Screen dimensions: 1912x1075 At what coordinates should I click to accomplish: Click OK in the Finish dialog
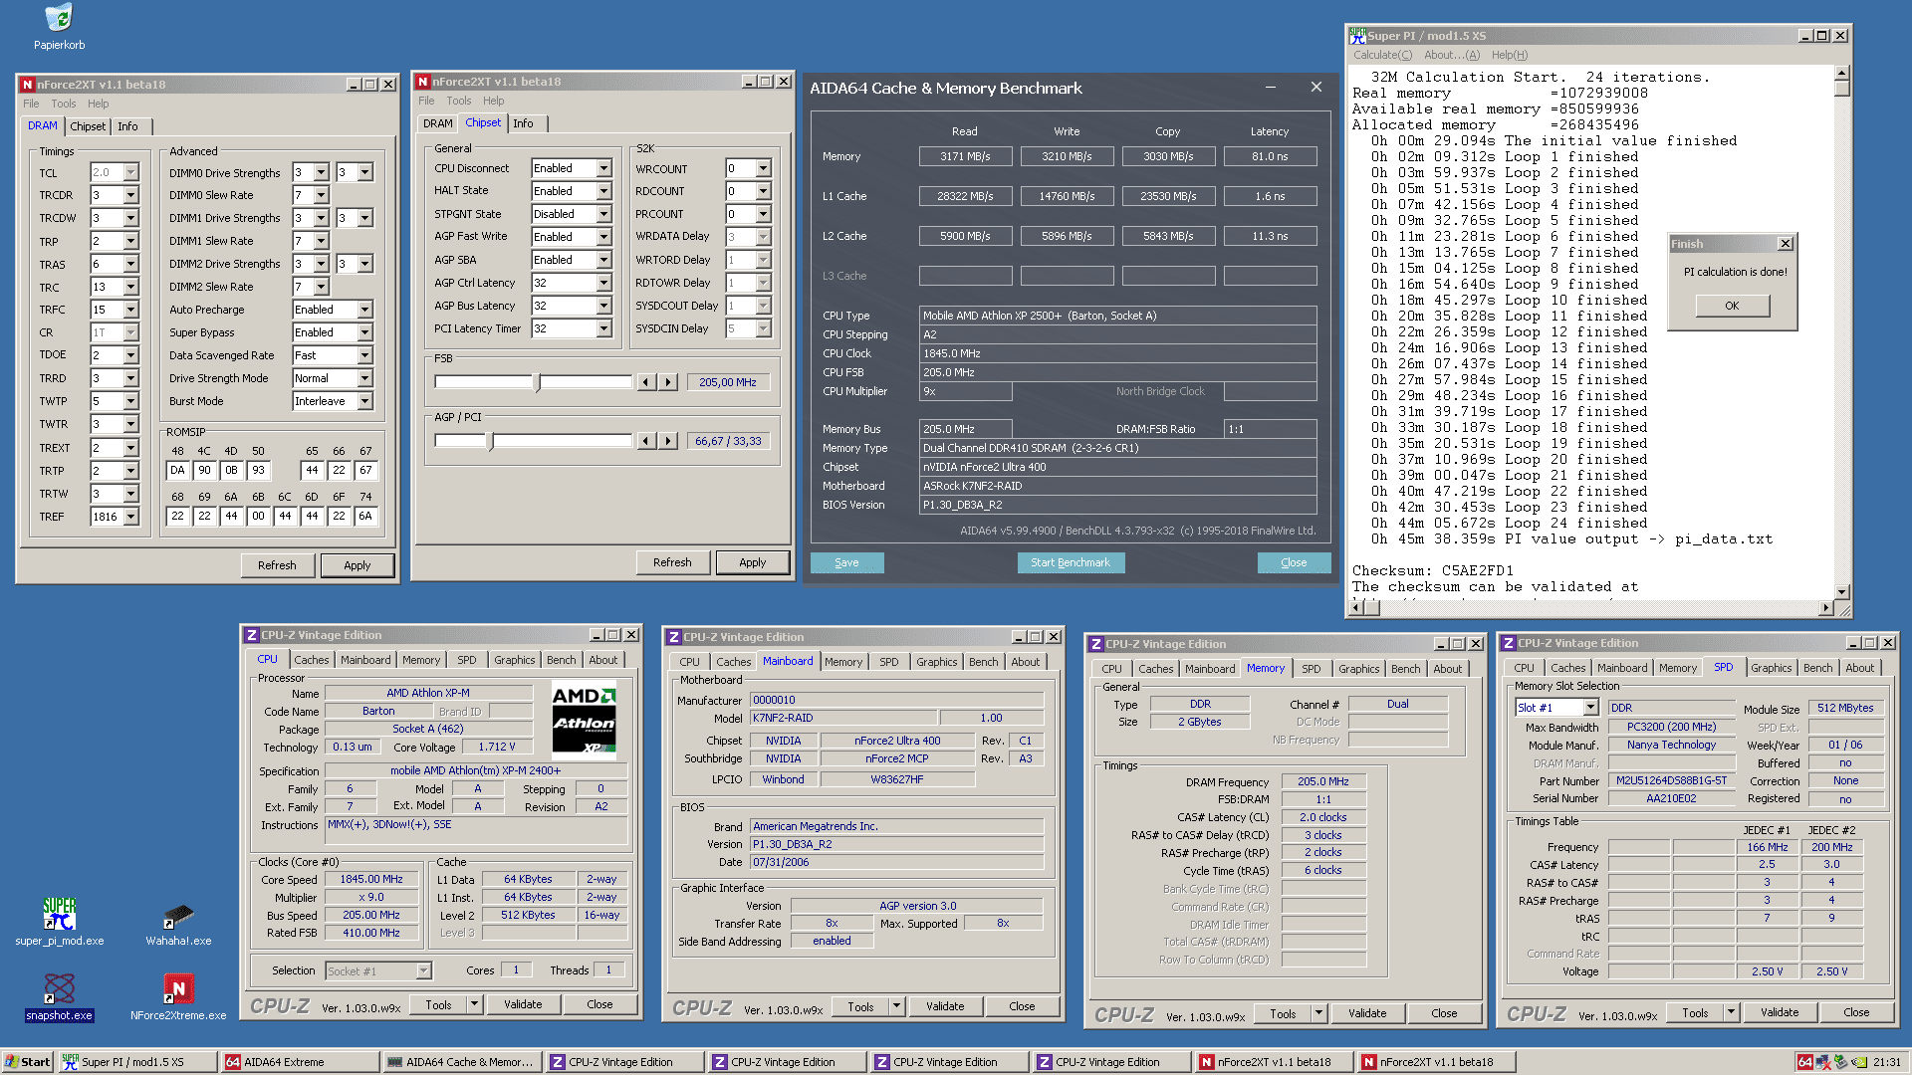tap(1732, 306)
